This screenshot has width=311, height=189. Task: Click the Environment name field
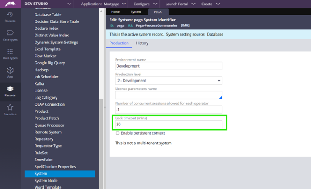(168, 66)
